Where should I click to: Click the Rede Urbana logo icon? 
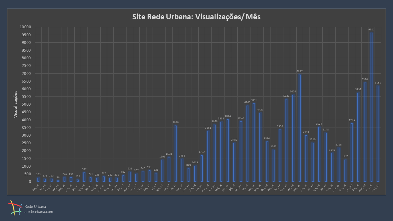click(x=15, y=208)
